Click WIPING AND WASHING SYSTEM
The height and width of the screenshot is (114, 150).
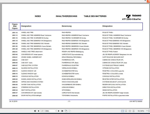(x=32, y=82)
